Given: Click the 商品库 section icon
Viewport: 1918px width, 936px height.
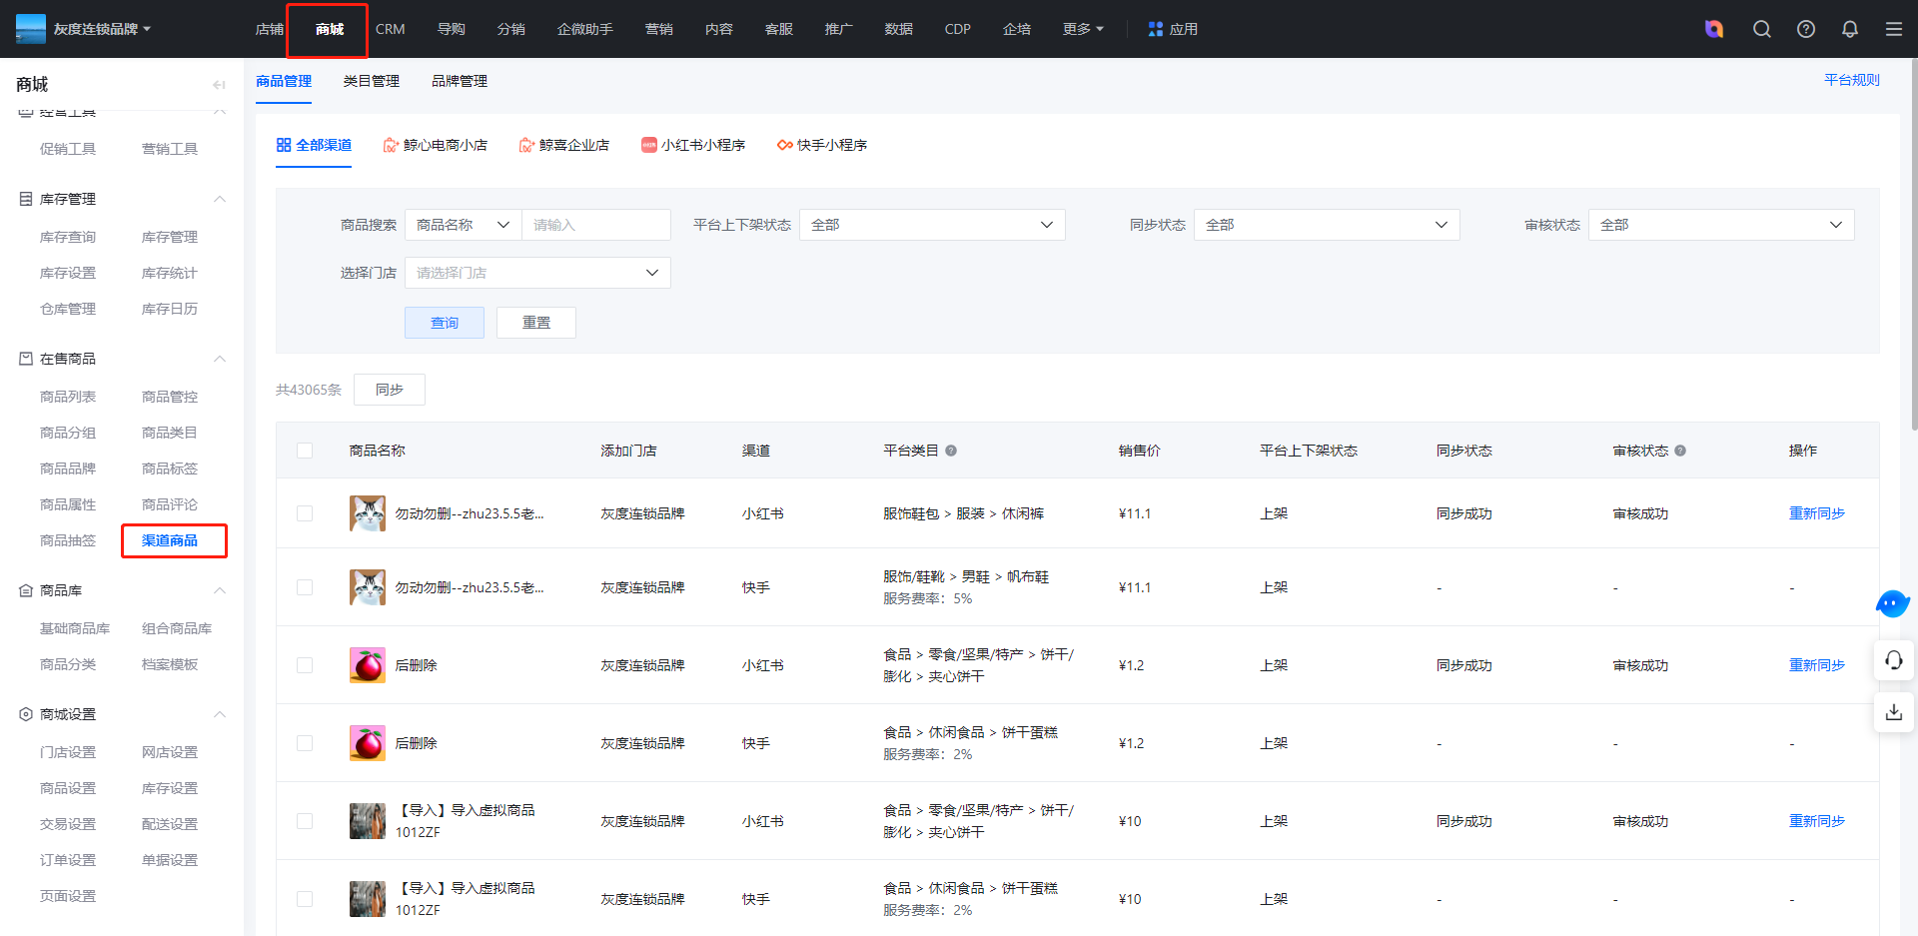Looking at the screenshot, I should tap(26, 590).
